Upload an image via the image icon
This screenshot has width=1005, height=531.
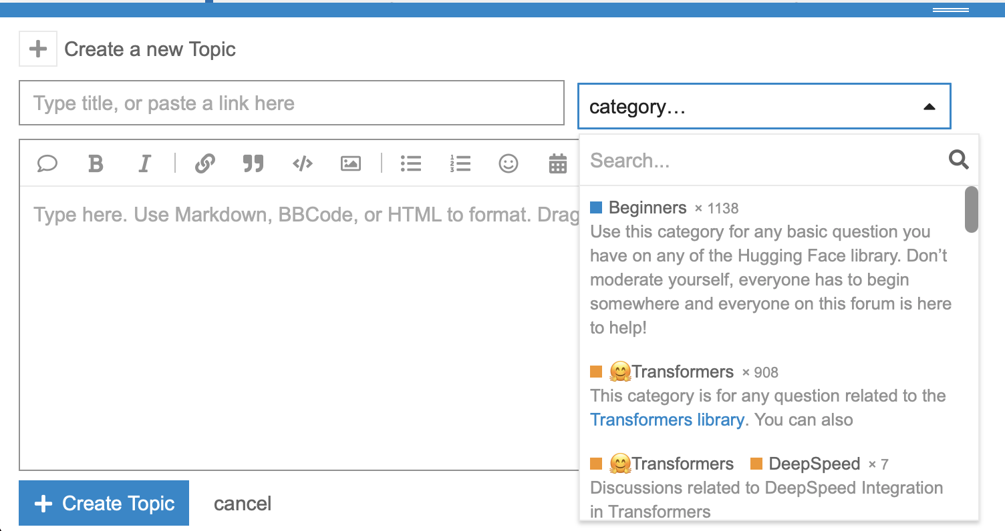[x=350, y=163]
